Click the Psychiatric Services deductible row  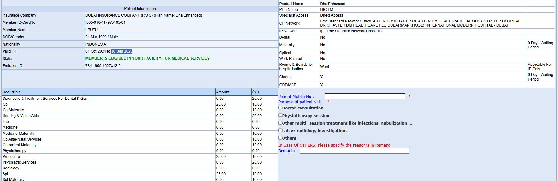(x=19, y=162)
